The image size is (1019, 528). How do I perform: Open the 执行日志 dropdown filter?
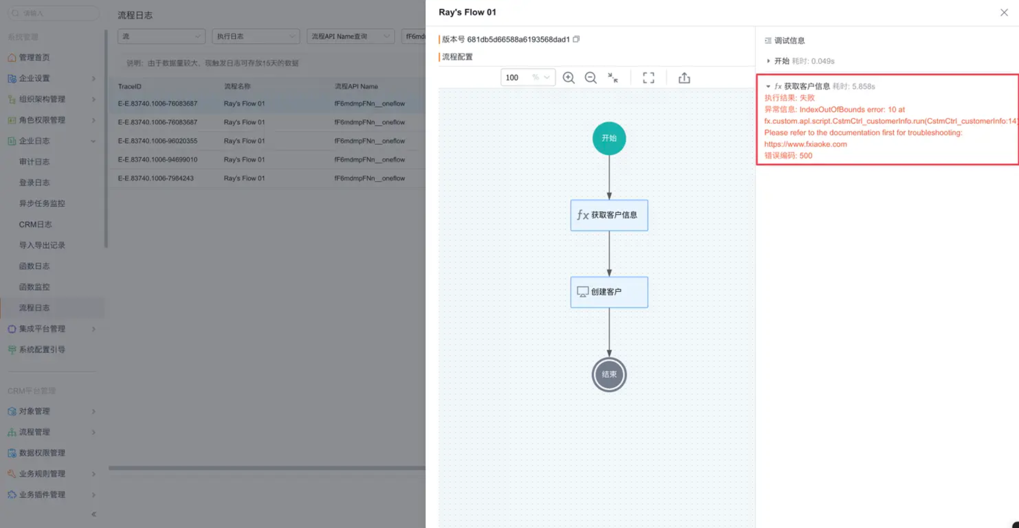[255, 36]
